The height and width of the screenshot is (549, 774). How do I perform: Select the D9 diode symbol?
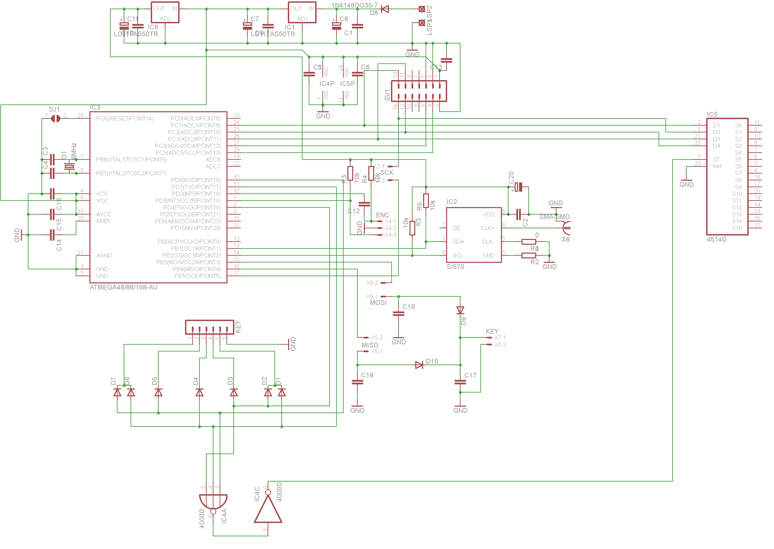(460, 310)
